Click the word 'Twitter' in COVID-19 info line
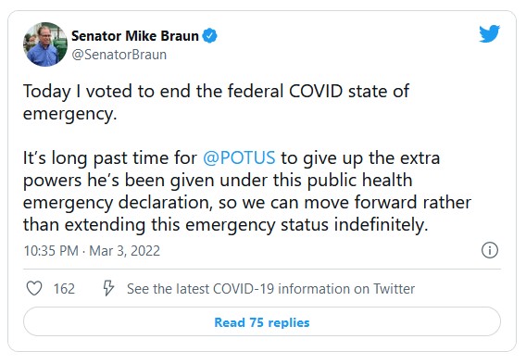 [394, 289]
